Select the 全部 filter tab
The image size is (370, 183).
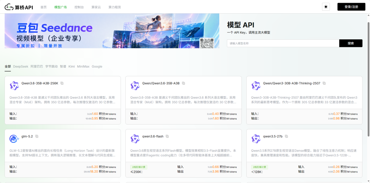[x=8, y=67]
